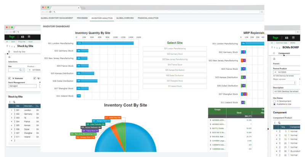Open Major version field actions menu
The image size is (305, 157).
pos(295,83)
